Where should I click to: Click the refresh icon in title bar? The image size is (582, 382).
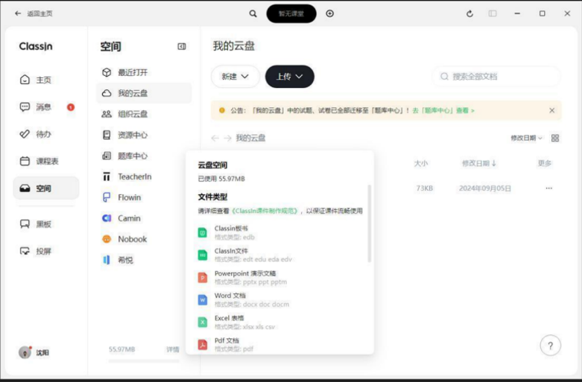[x=469, y=13]
